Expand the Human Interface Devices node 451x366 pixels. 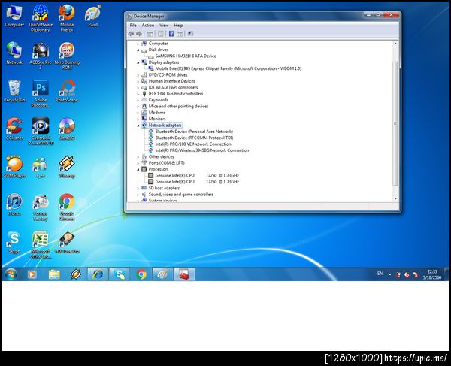click(x=138, y=82)
